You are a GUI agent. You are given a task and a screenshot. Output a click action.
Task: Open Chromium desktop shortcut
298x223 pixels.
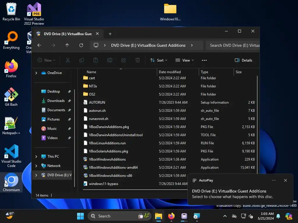[x=11, y=182]
